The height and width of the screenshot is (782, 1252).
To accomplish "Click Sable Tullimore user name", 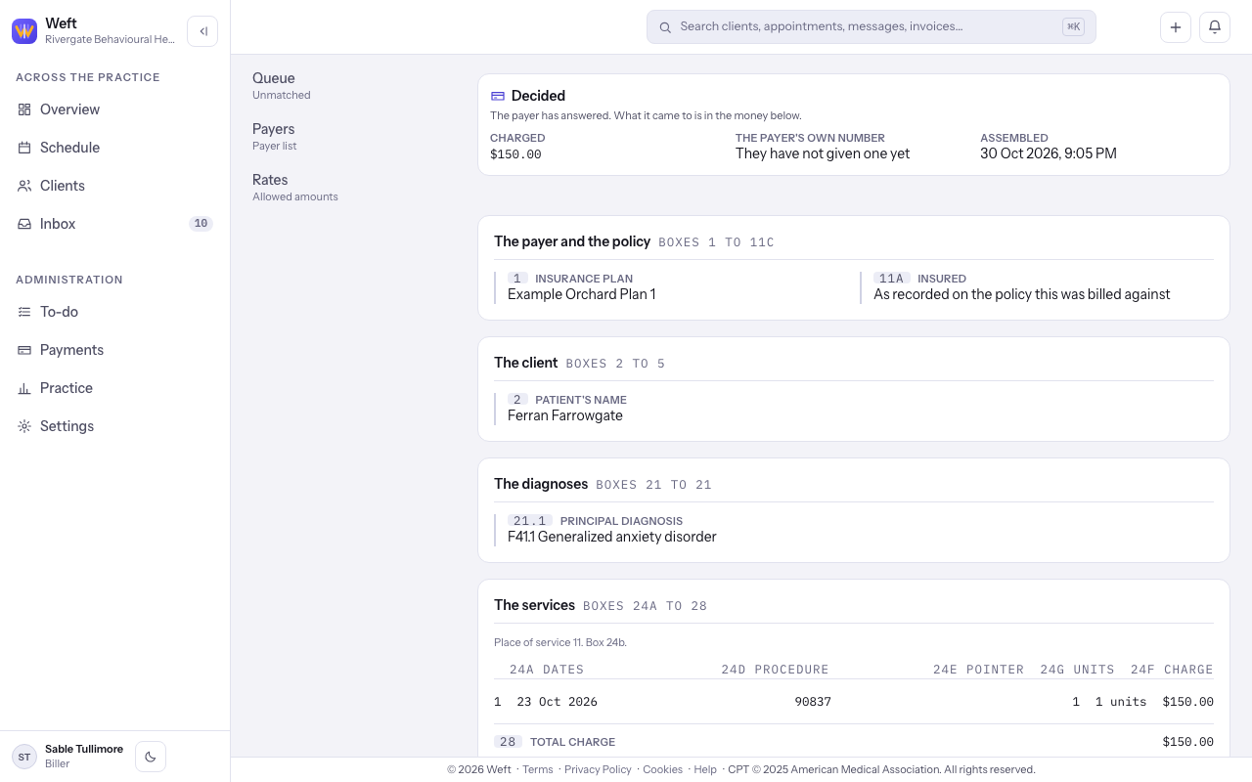I will point(84,749).
